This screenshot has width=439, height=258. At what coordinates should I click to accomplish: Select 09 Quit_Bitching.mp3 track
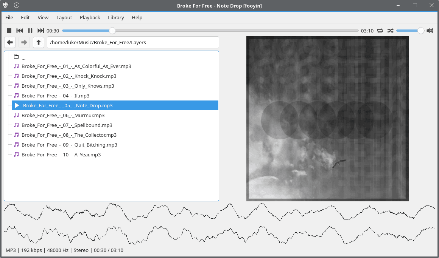coord(115,145)
